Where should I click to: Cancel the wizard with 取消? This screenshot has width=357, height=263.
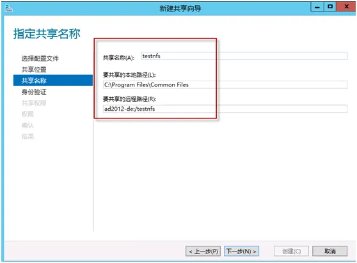pyautogui.click(x=330, y=251)
